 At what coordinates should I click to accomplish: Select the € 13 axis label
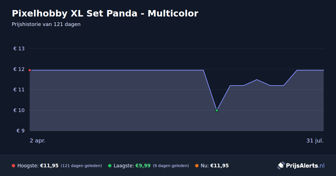click(19, 49)
